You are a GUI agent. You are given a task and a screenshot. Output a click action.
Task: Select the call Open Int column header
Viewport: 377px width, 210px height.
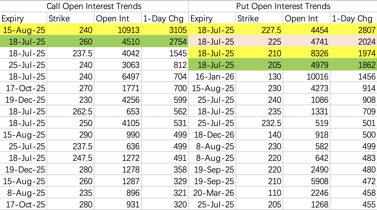pyautogui.click(x=118, y=19)
